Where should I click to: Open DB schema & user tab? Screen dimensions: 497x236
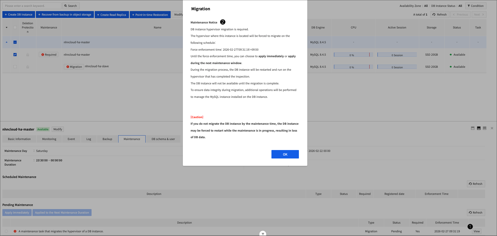[163, 139]
